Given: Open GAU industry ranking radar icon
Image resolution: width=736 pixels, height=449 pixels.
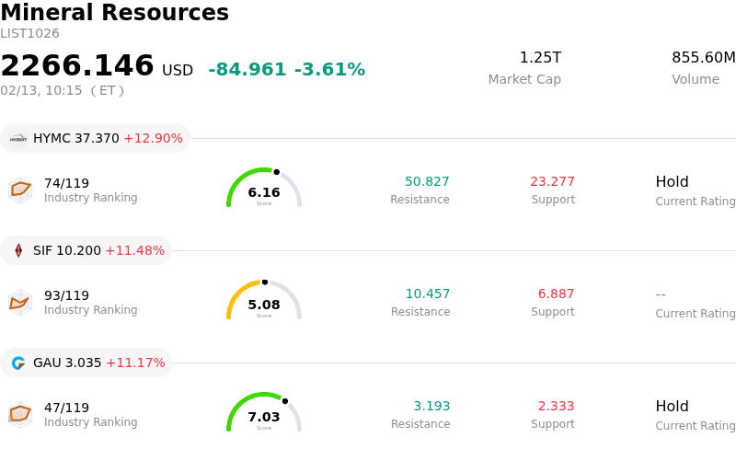Looking at the screenshot, I should pyautogui.click(x=20, y=415).
